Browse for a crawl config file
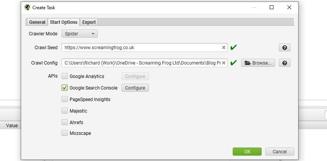The image size is (327, 161). tap(258, 63)
